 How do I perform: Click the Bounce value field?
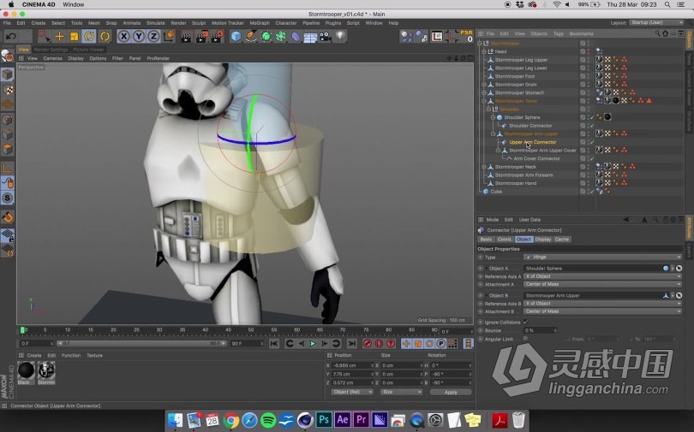539,330
